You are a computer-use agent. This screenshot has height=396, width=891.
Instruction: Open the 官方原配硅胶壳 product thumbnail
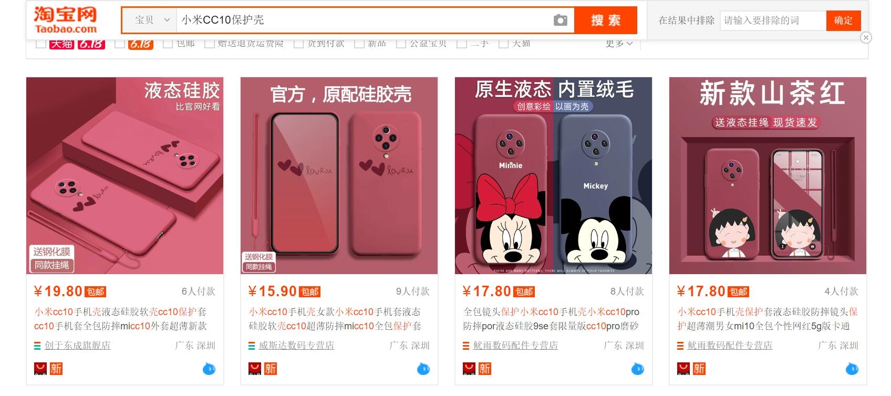pyautogui.click(x=339, y=175)
